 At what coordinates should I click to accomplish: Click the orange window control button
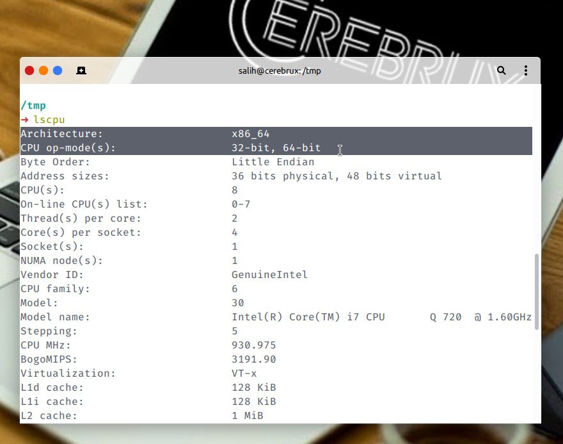point(44,70)
